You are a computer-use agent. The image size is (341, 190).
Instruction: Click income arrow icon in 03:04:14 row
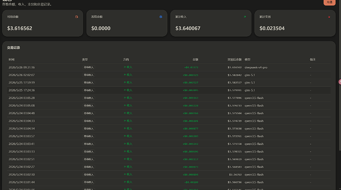(x=125, y=128)
